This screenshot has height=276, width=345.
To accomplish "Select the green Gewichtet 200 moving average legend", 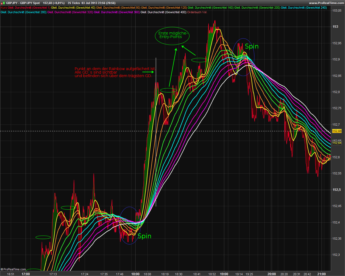I will click(x=257, y=8).
